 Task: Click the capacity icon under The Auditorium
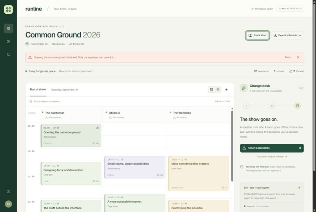47,118
